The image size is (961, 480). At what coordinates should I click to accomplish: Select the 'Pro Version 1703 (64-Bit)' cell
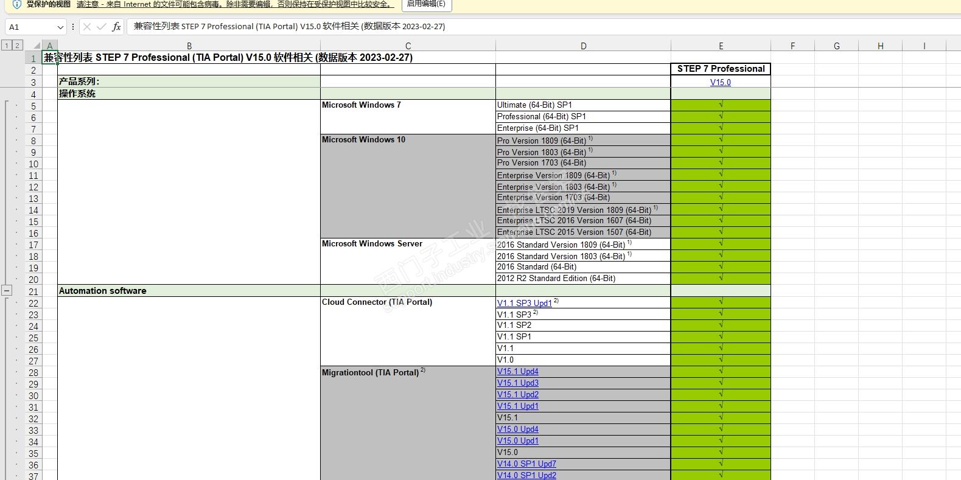coord(583,163)
